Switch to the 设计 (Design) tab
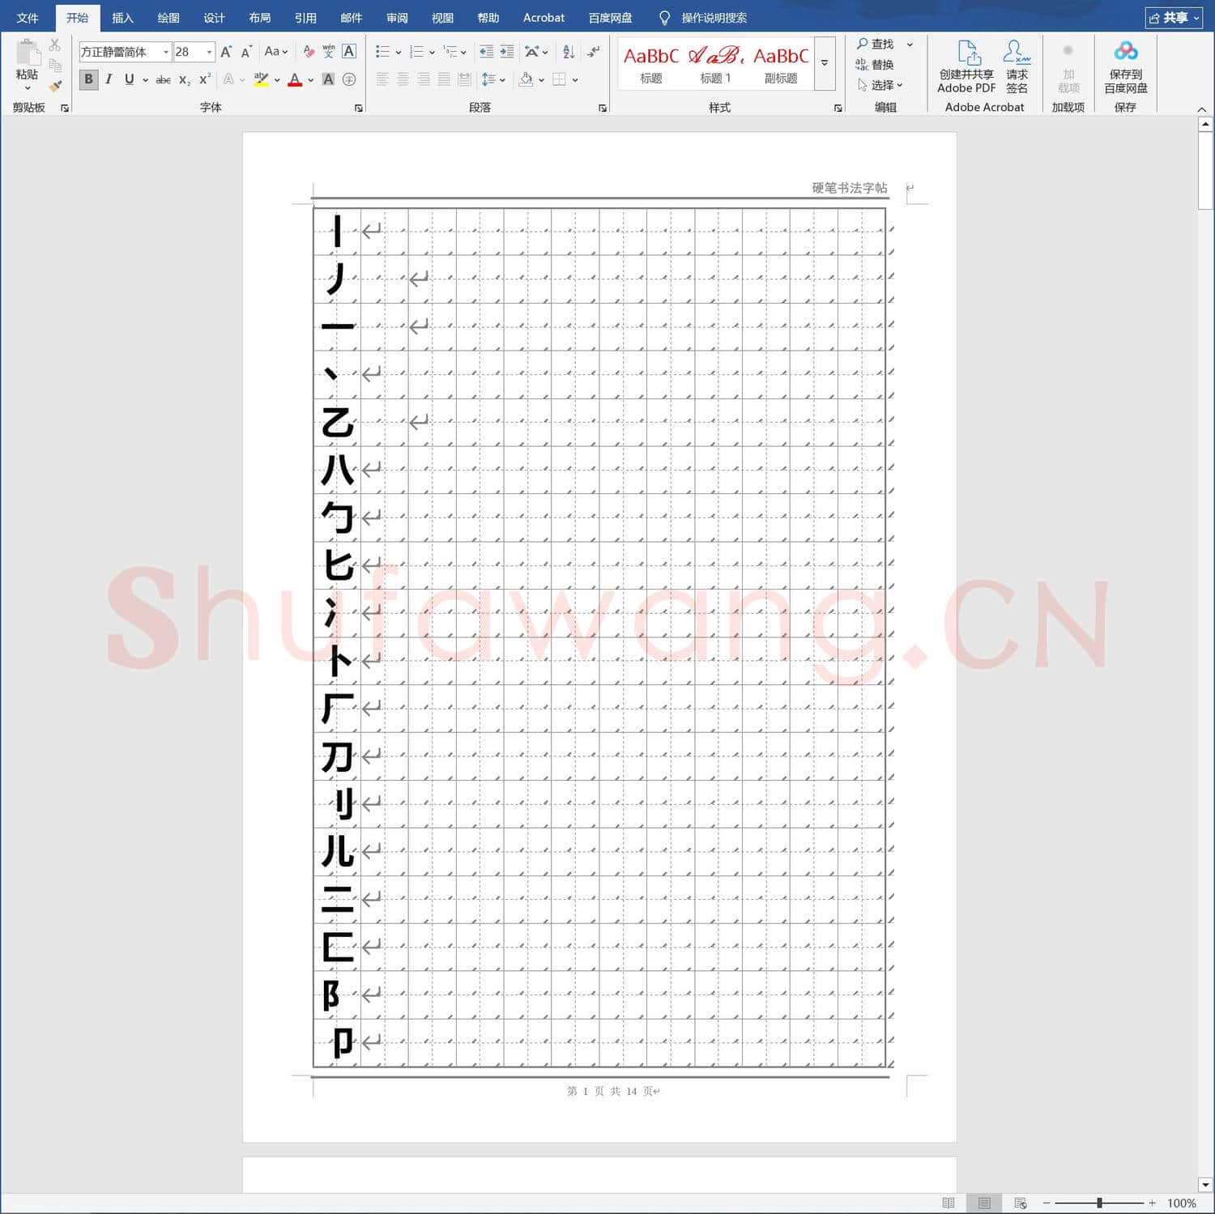1215x1214 pixels. tap(214, 18)
